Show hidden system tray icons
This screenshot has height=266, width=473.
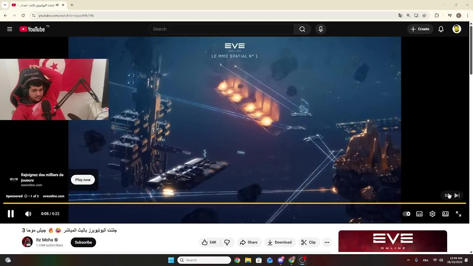click(408, 260)
